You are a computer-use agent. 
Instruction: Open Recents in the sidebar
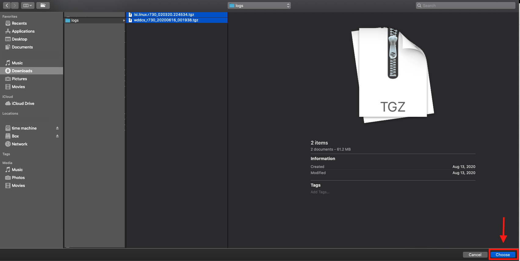(x=19, y=23)
